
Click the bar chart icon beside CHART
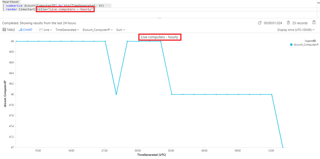click(20, 30)
